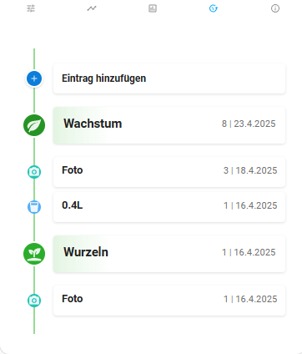Viewport: 302px width, 354px height.
Task: Open the Foto entry from 18.4.2025
Action: pos(169,172)
